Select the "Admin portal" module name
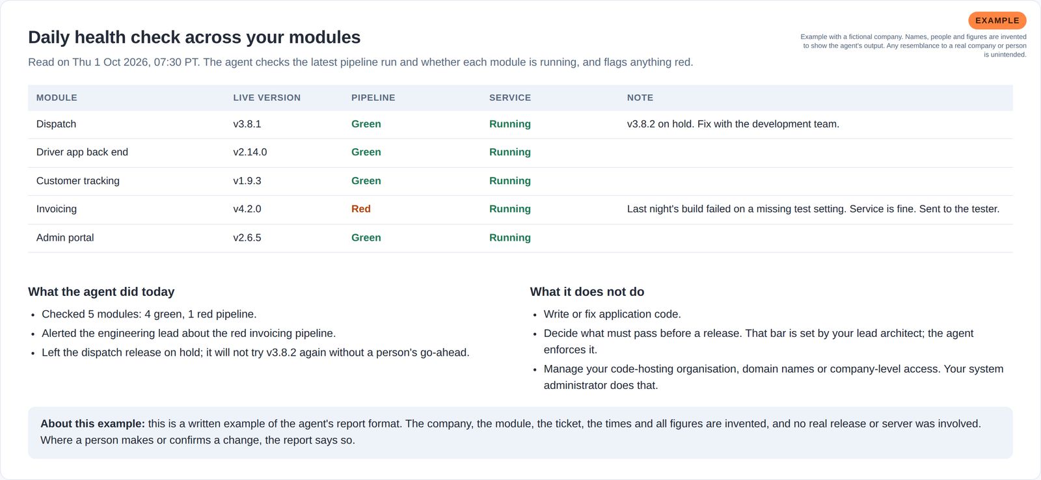The image size is (1041, 480). (65, 237)
